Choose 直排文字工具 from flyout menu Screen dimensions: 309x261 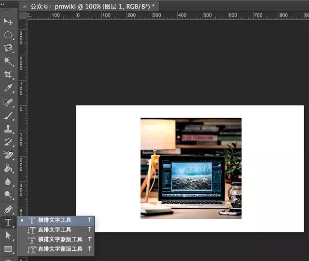56,230
